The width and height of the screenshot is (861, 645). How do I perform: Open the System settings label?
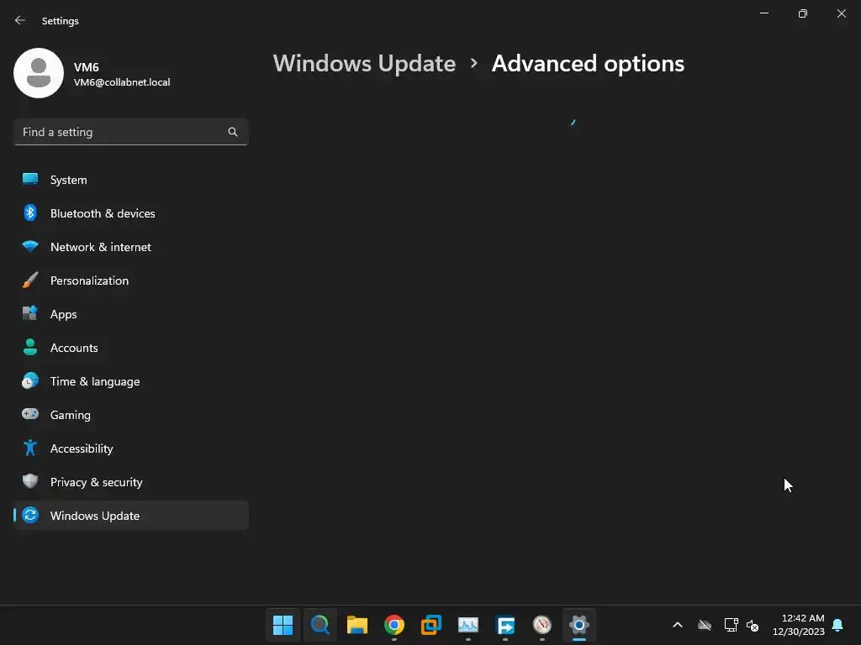69,180
